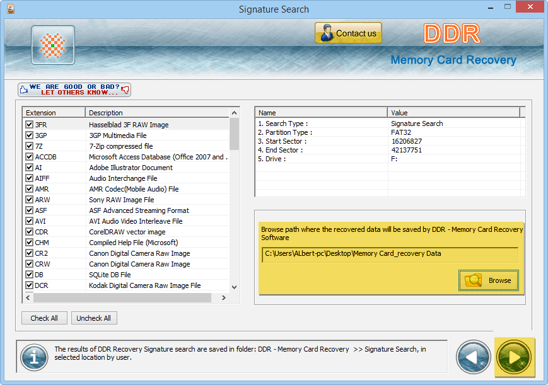Screen dimensions: 548x385
Task: Click the 'F:' drive value
Action: tap(394, 159)
